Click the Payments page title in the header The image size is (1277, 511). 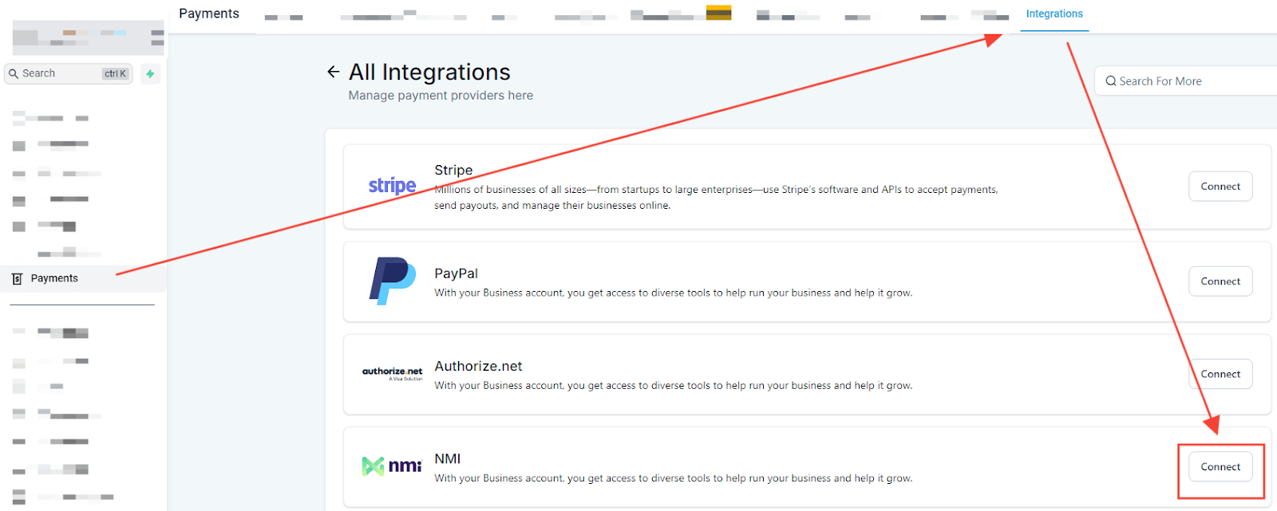click(209, 14)
